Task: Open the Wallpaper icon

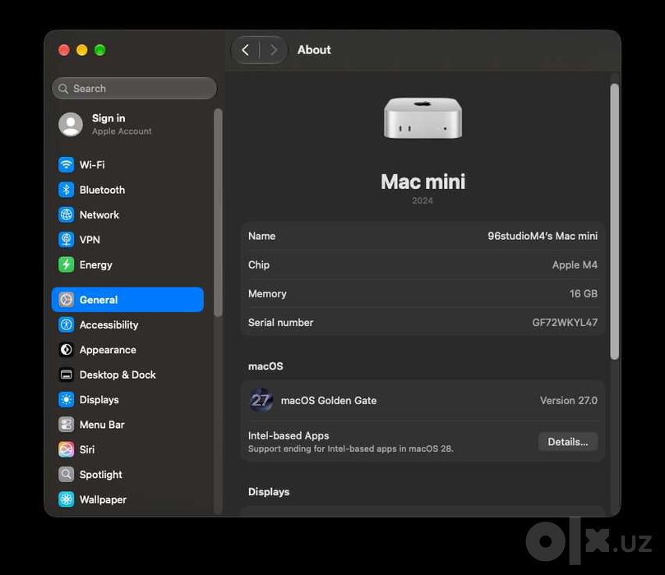Action: (x=66, y=499)
